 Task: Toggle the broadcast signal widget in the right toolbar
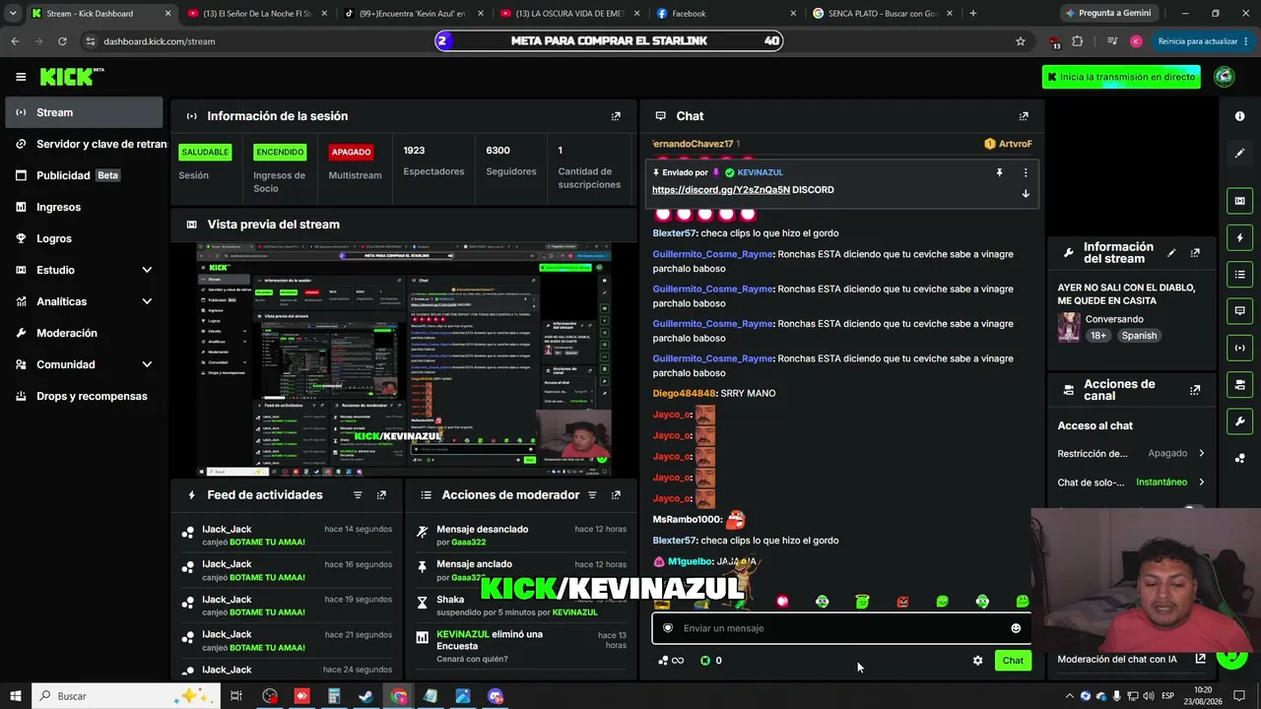point(1239,348)
